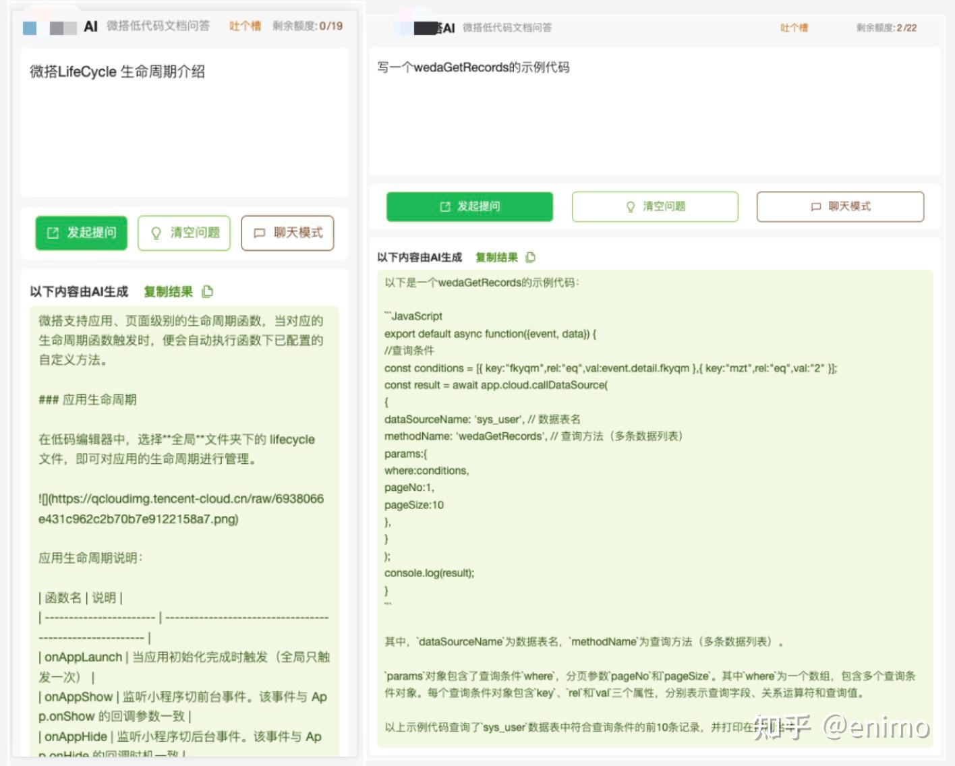This screenshot has width=955, height=766.
Task: Click 微搭低代码文档问答 title in right panel
Action: click(507, 28)
